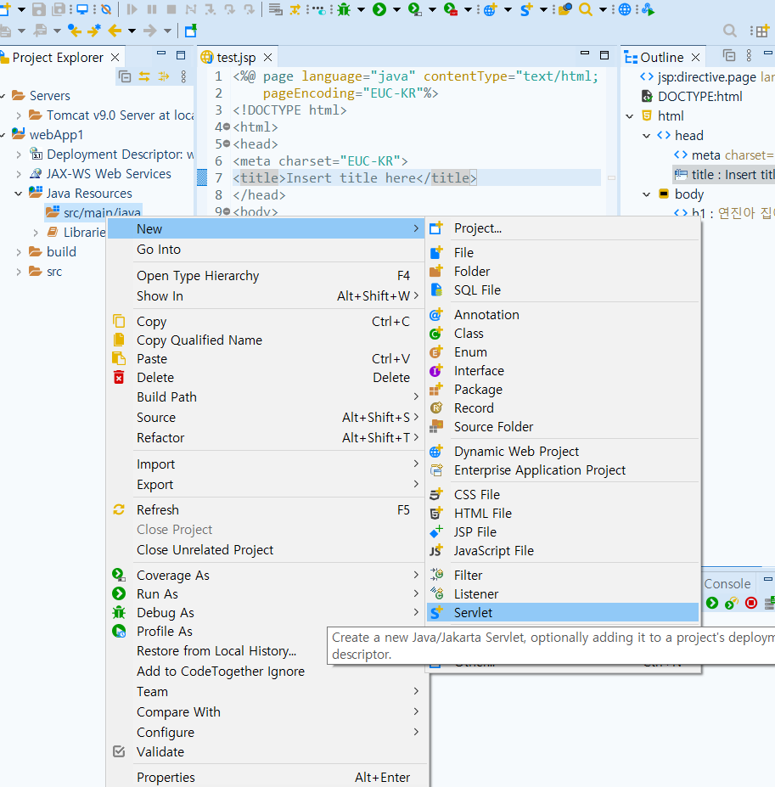Select webApp1 project in Project Explorer

click(56, 135)
